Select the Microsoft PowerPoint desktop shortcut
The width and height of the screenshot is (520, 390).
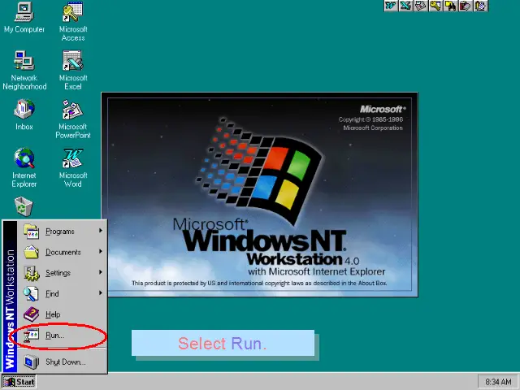click(x=73, y=119)
